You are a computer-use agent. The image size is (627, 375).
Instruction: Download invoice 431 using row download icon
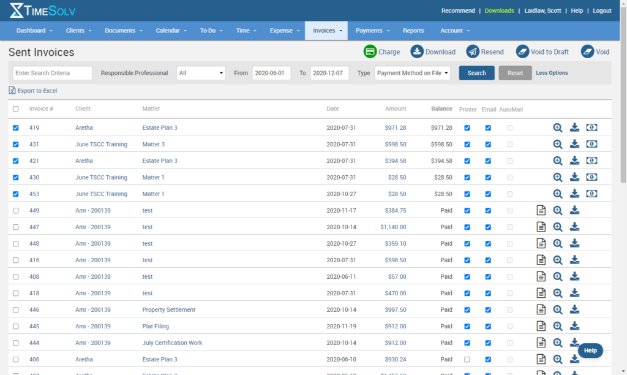click(574, 144)
